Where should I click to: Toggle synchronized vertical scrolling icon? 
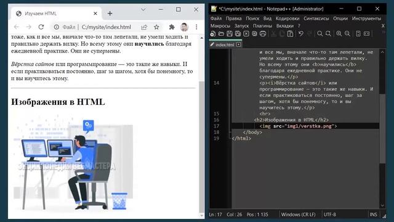[x=358, y=34]
